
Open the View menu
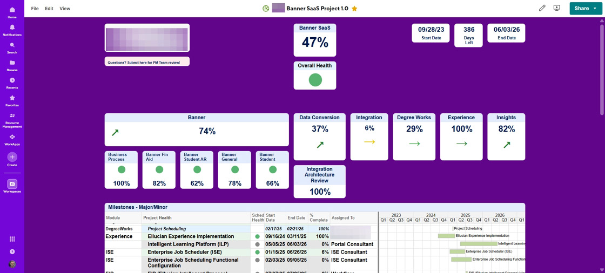coord(65,9)
